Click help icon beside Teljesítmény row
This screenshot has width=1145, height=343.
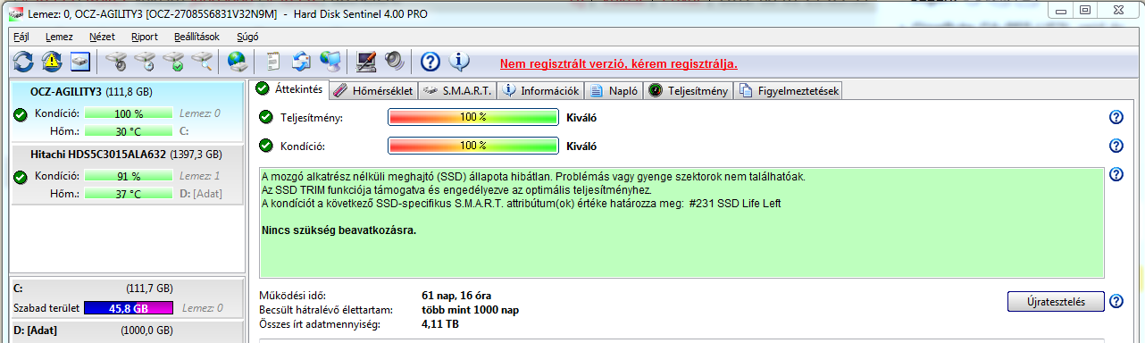click(x=1116, y=118)
